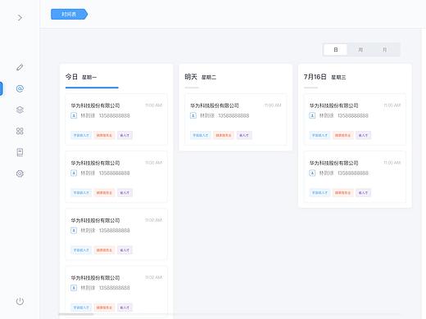Click the horizontal scrollbar at the bottom

[76, 314]
